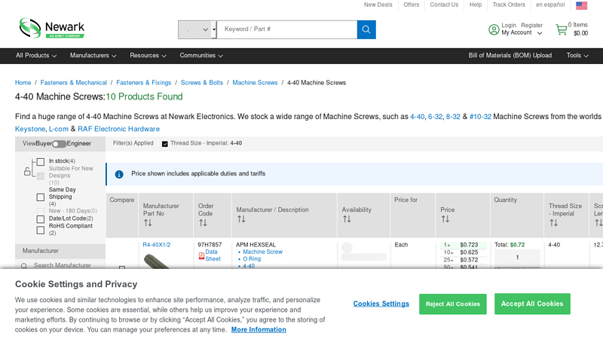This screenshot has height=339, width=603.
Task: Check the Same Day Shipping filter
Action: [41, 197]
